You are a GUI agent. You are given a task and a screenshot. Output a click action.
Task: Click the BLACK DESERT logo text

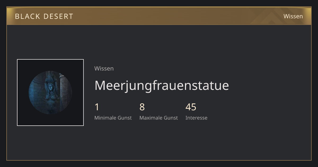(44, 16)
